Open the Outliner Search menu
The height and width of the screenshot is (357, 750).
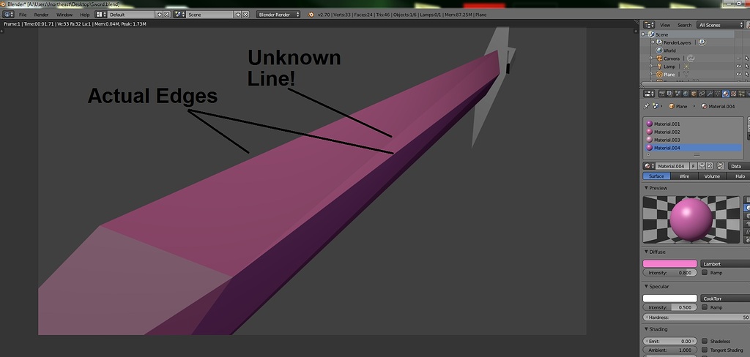[685, 25]
